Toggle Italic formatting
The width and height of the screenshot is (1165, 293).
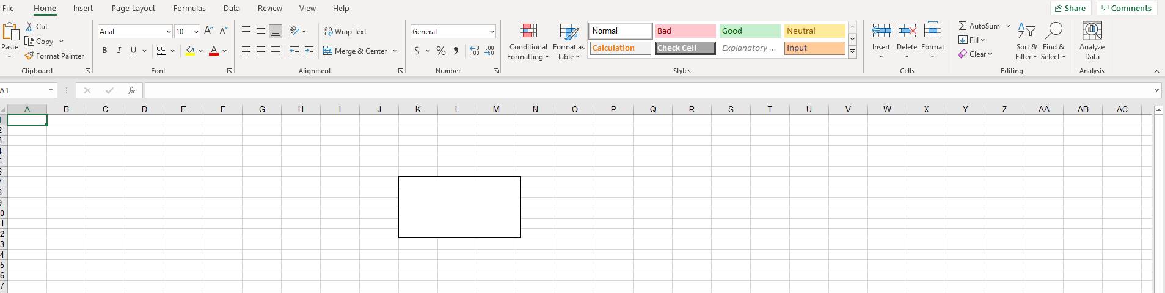pyautogui.click(x=119, y=51)
